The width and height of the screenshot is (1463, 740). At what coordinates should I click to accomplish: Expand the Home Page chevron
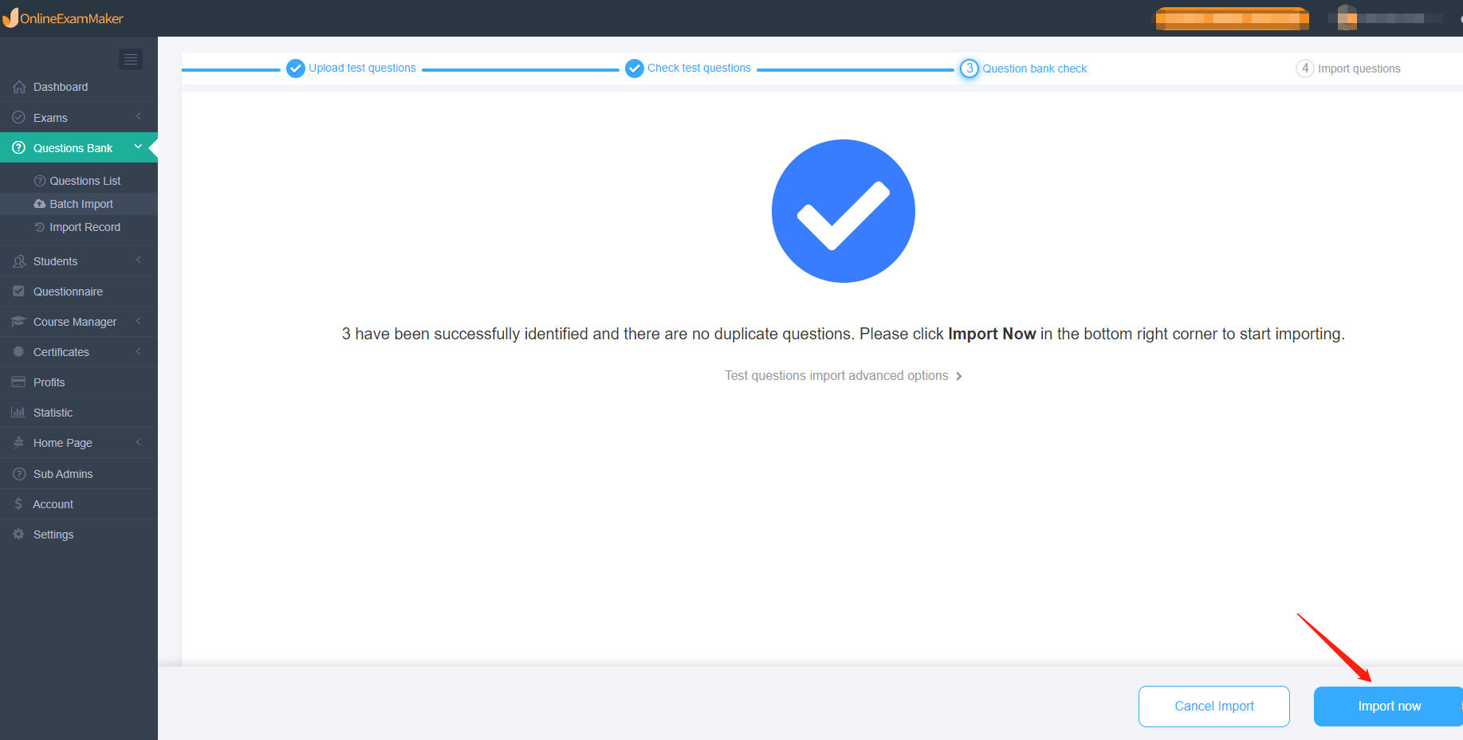pyautogui.click(x=139, y=443)
